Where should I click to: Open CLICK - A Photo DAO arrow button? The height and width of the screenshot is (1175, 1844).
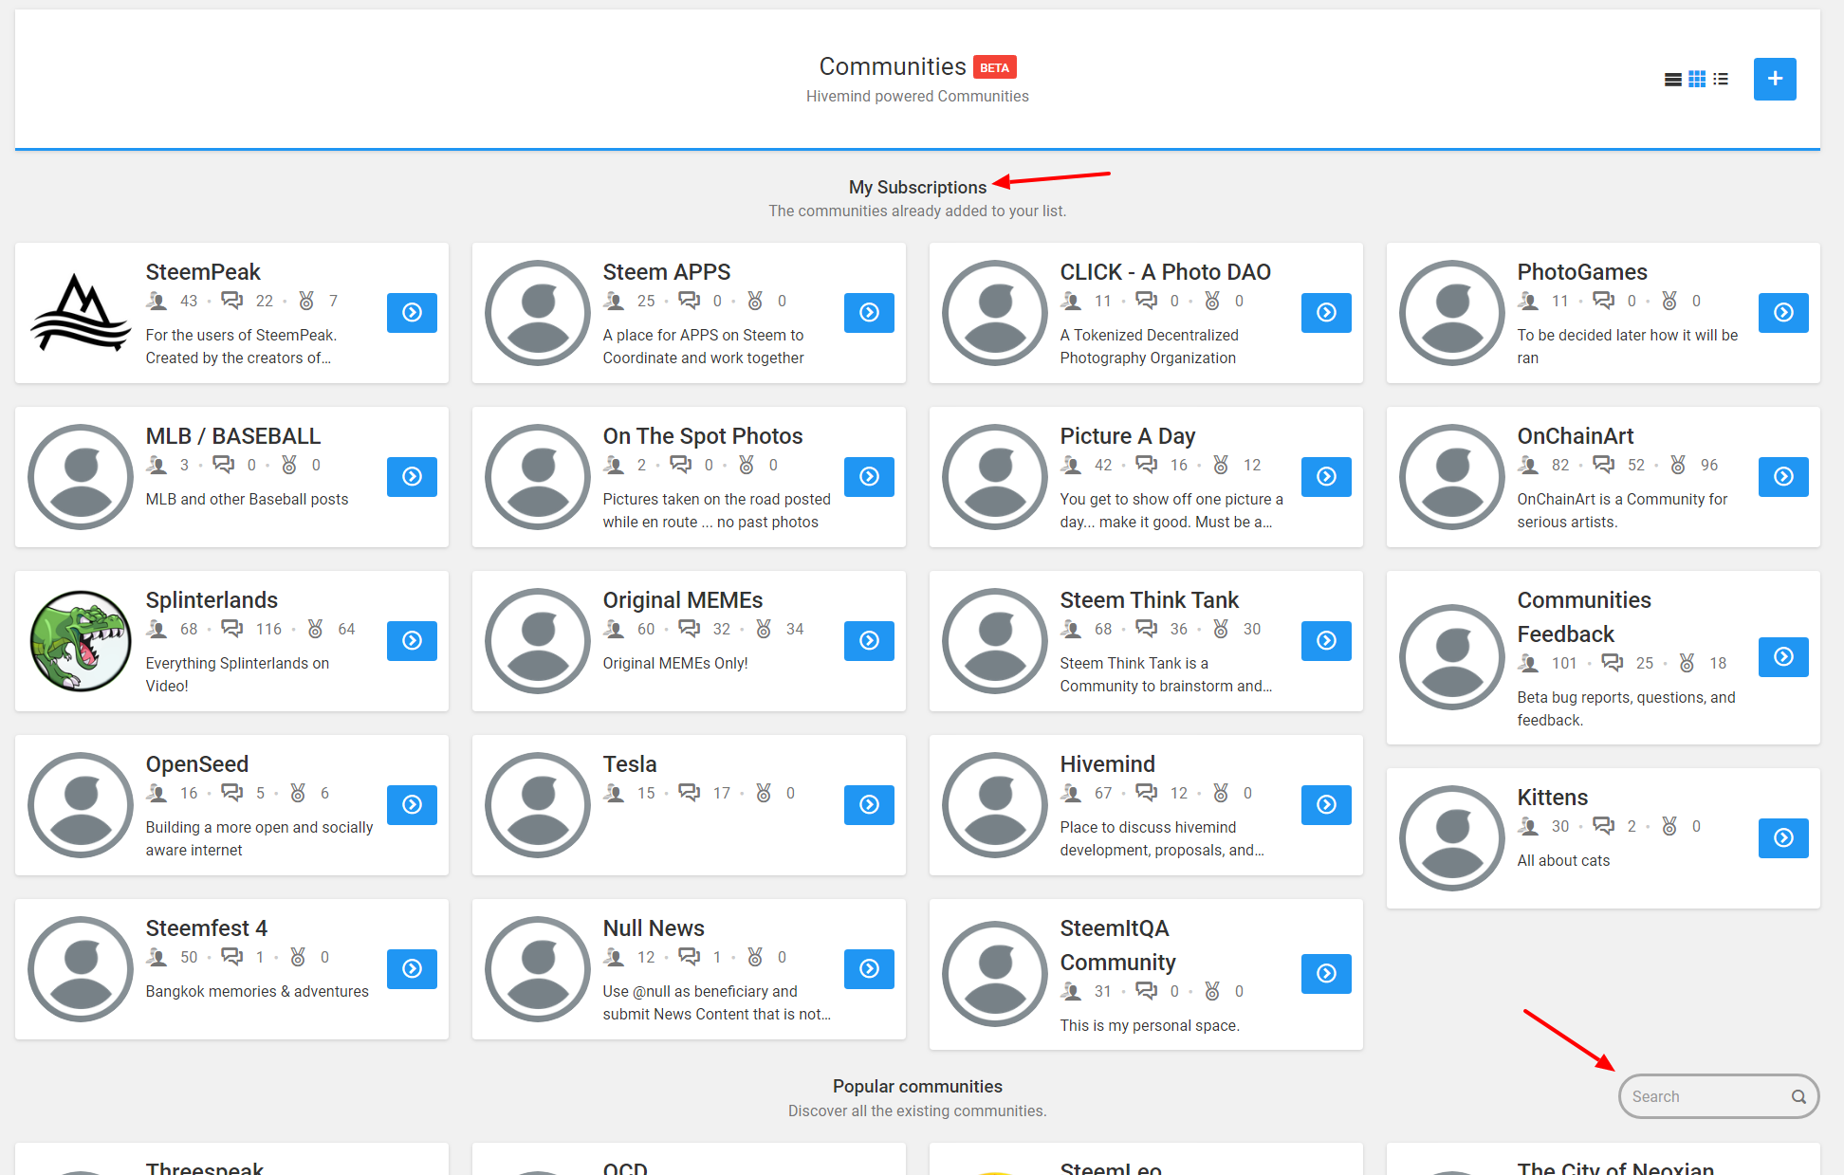1326,313
